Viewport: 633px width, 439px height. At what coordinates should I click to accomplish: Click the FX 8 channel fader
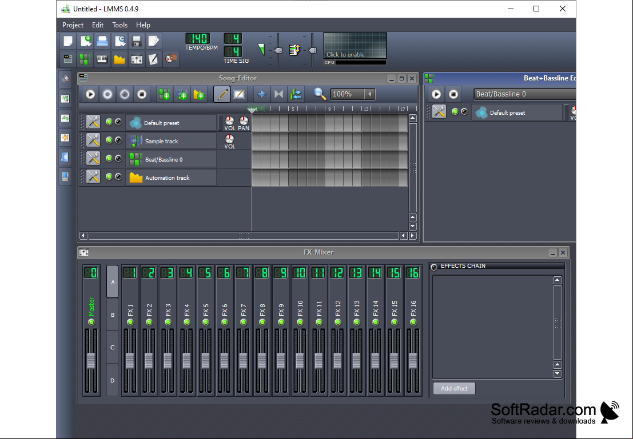[x=262, y=361]
